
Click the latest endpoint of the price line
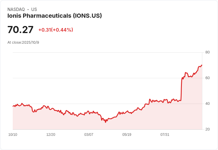pos(202,65)
